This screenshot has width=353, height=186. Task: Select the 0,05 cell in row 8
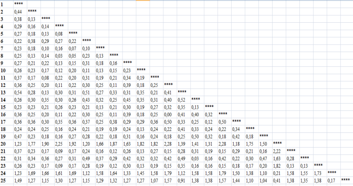click(x=75, y=56)
